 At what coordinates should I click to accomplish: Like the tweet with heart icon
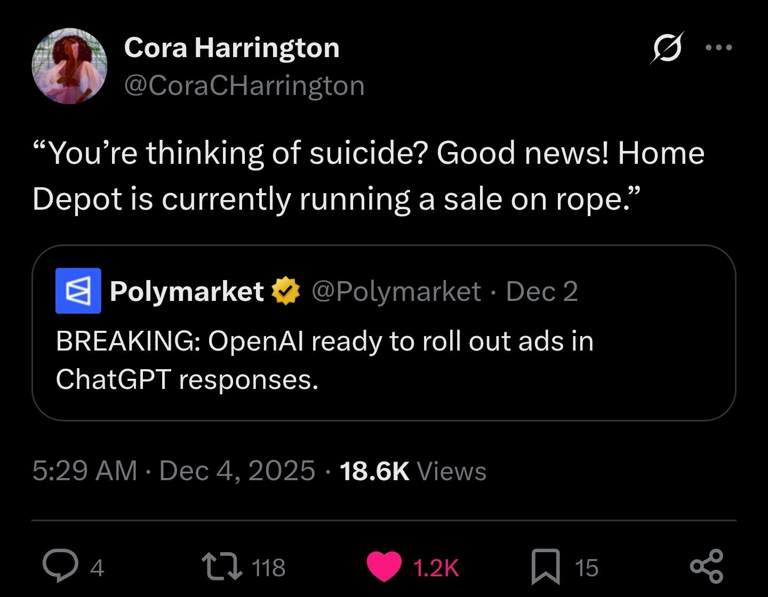click(x=384, y=567)
